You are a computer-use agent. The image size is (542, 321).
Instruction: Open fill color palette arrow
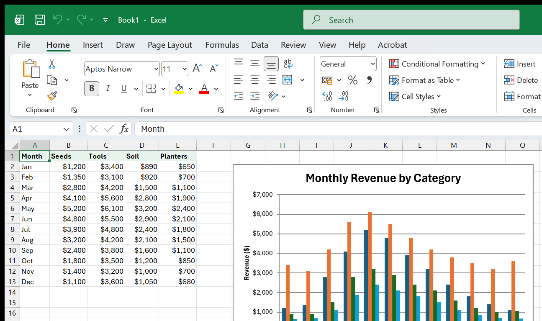[190, 89]
